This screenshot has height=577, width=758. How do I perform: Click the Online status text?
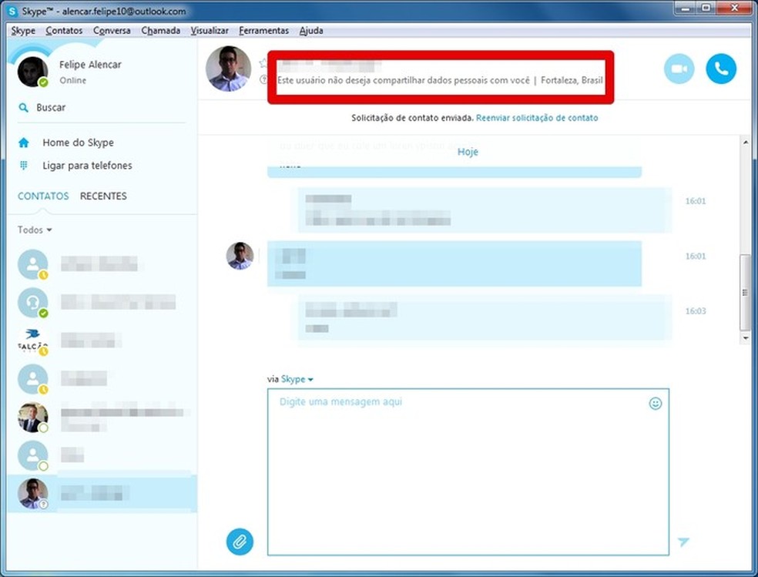(x=72, y=80)
